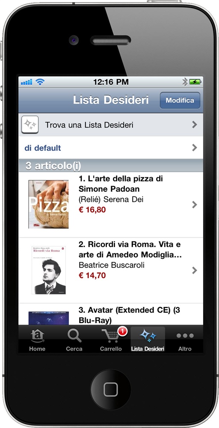Image resolution: width=219 pixels, height=428 pixels.
Task: Tap the red cart badge showing 1
Action: click(122, 332)
